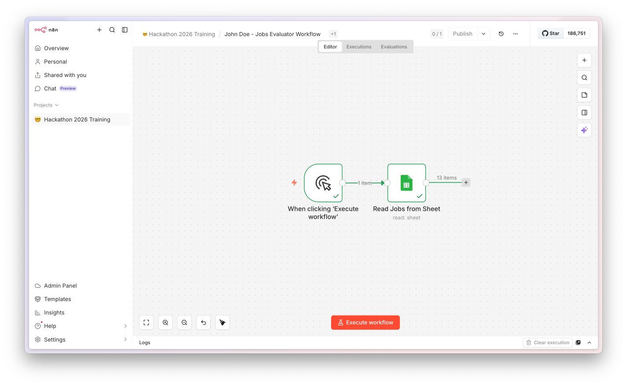Zoom out on the workflow canvas
Image resolution: width=627 pixels, height=386 pixels.
point(184,323)
